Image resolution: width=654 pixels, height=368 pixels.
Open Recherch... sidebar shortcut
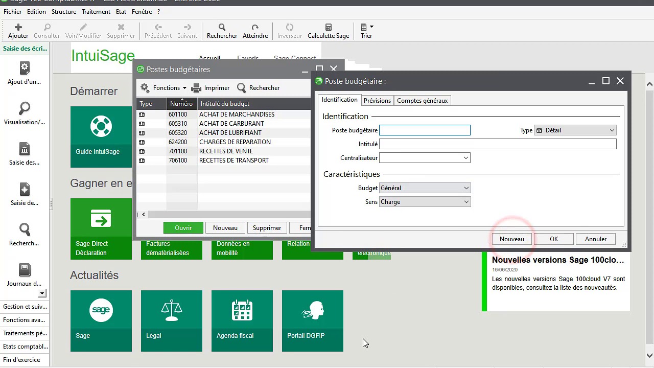25,234
